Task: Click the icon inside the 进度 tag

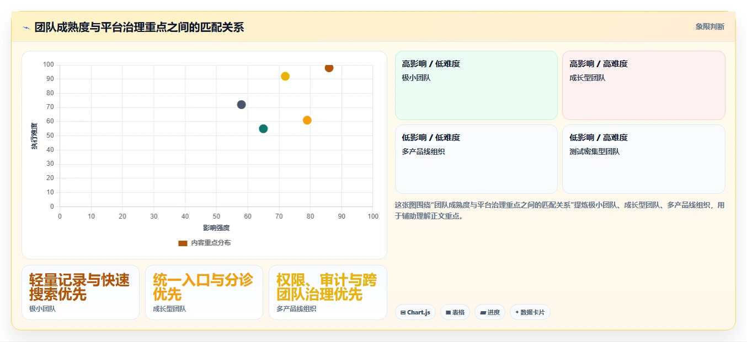Action: pyautogui.click(x=483, y=313)
